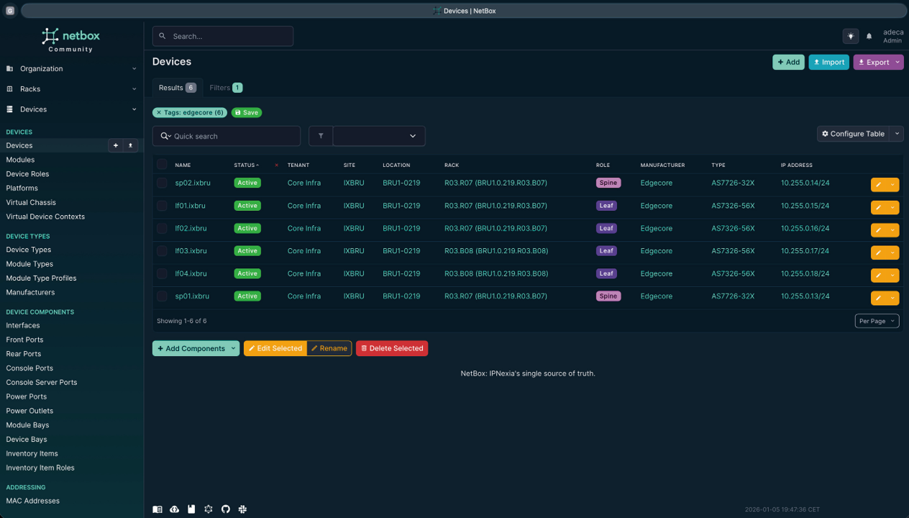Open the GitHub icon link in footer

(x=226, y=509)
